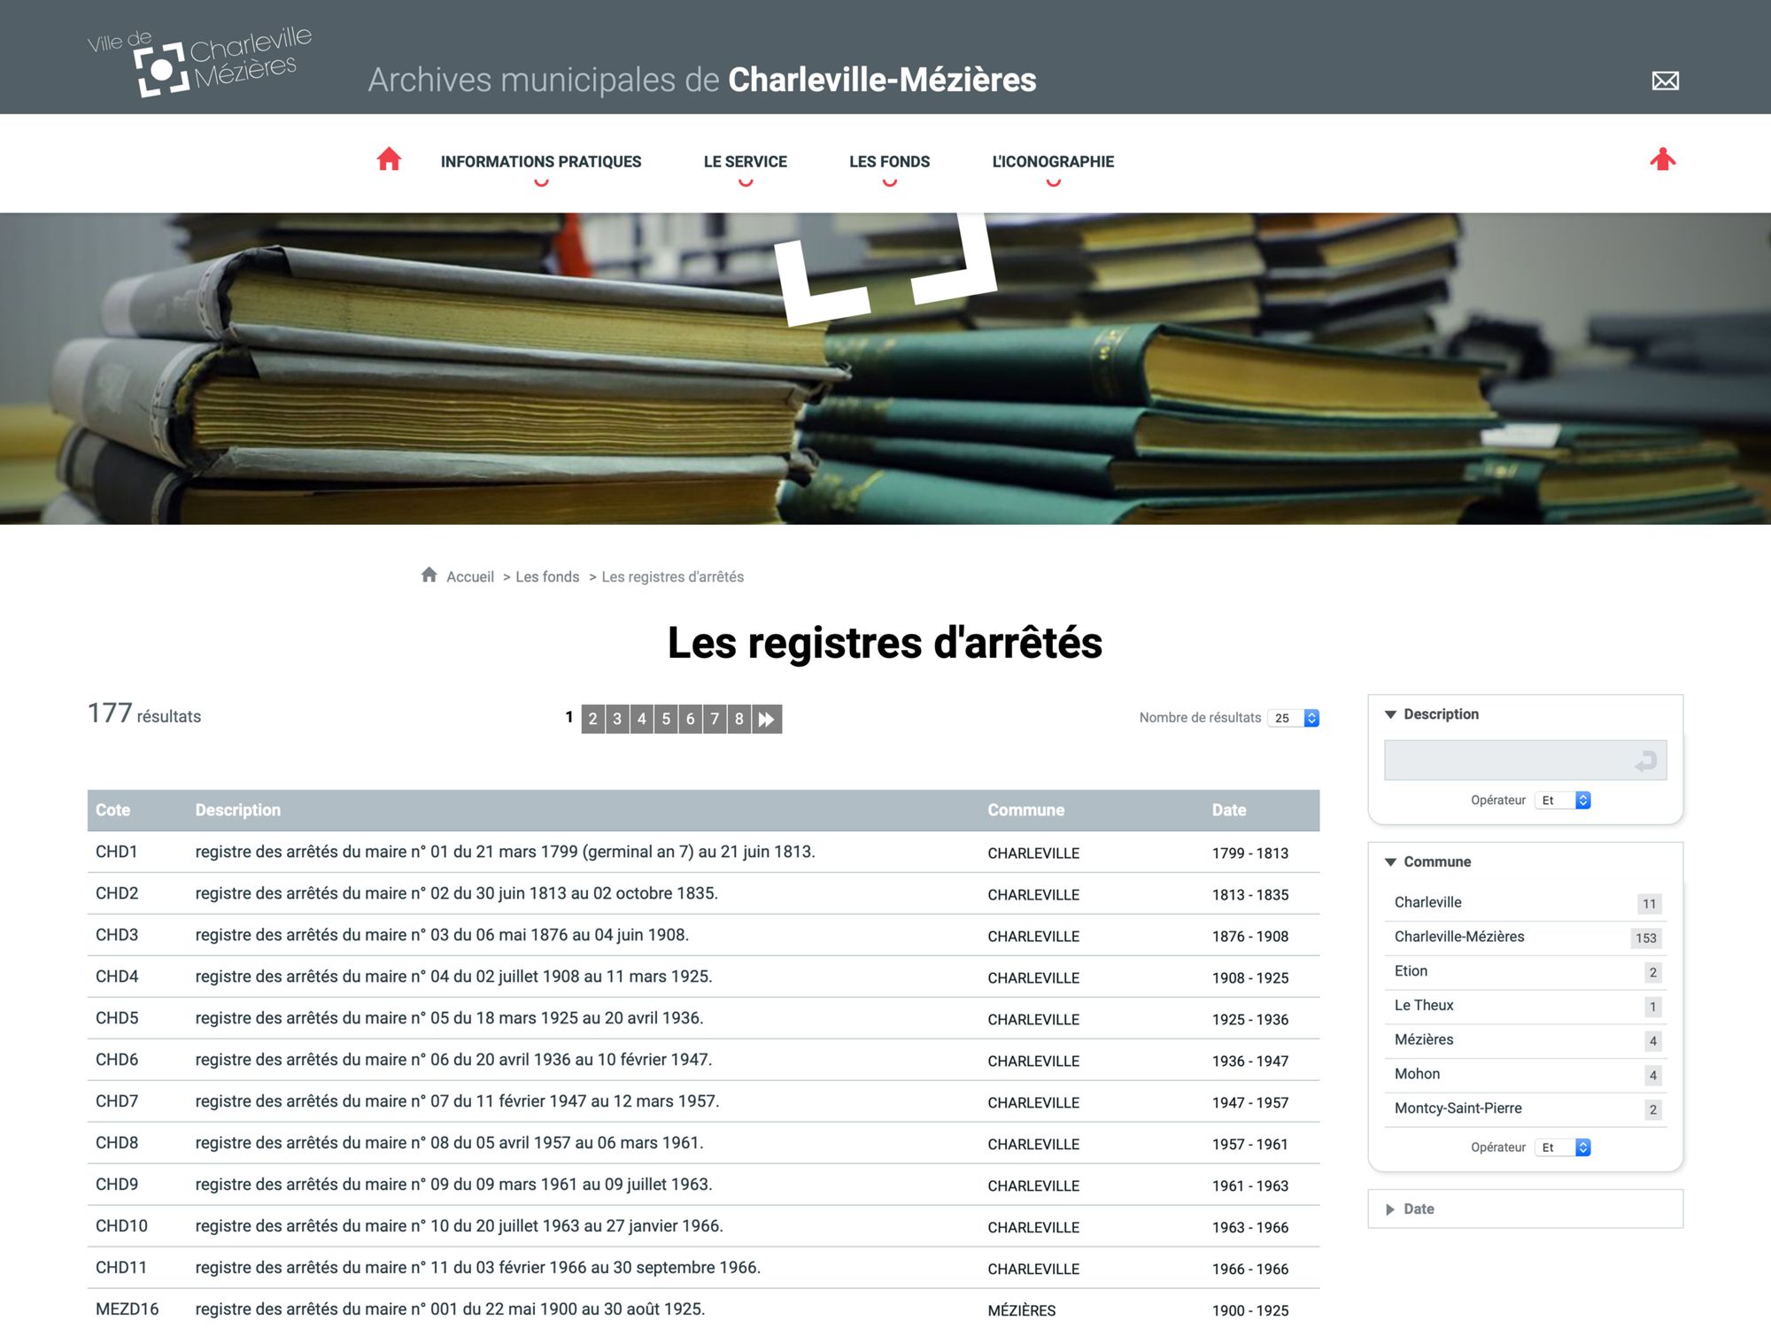Viewport: 1771px width, 1328px height.
Task: Click the Charleville-Mézières city logo
Action: coord(200,61)
